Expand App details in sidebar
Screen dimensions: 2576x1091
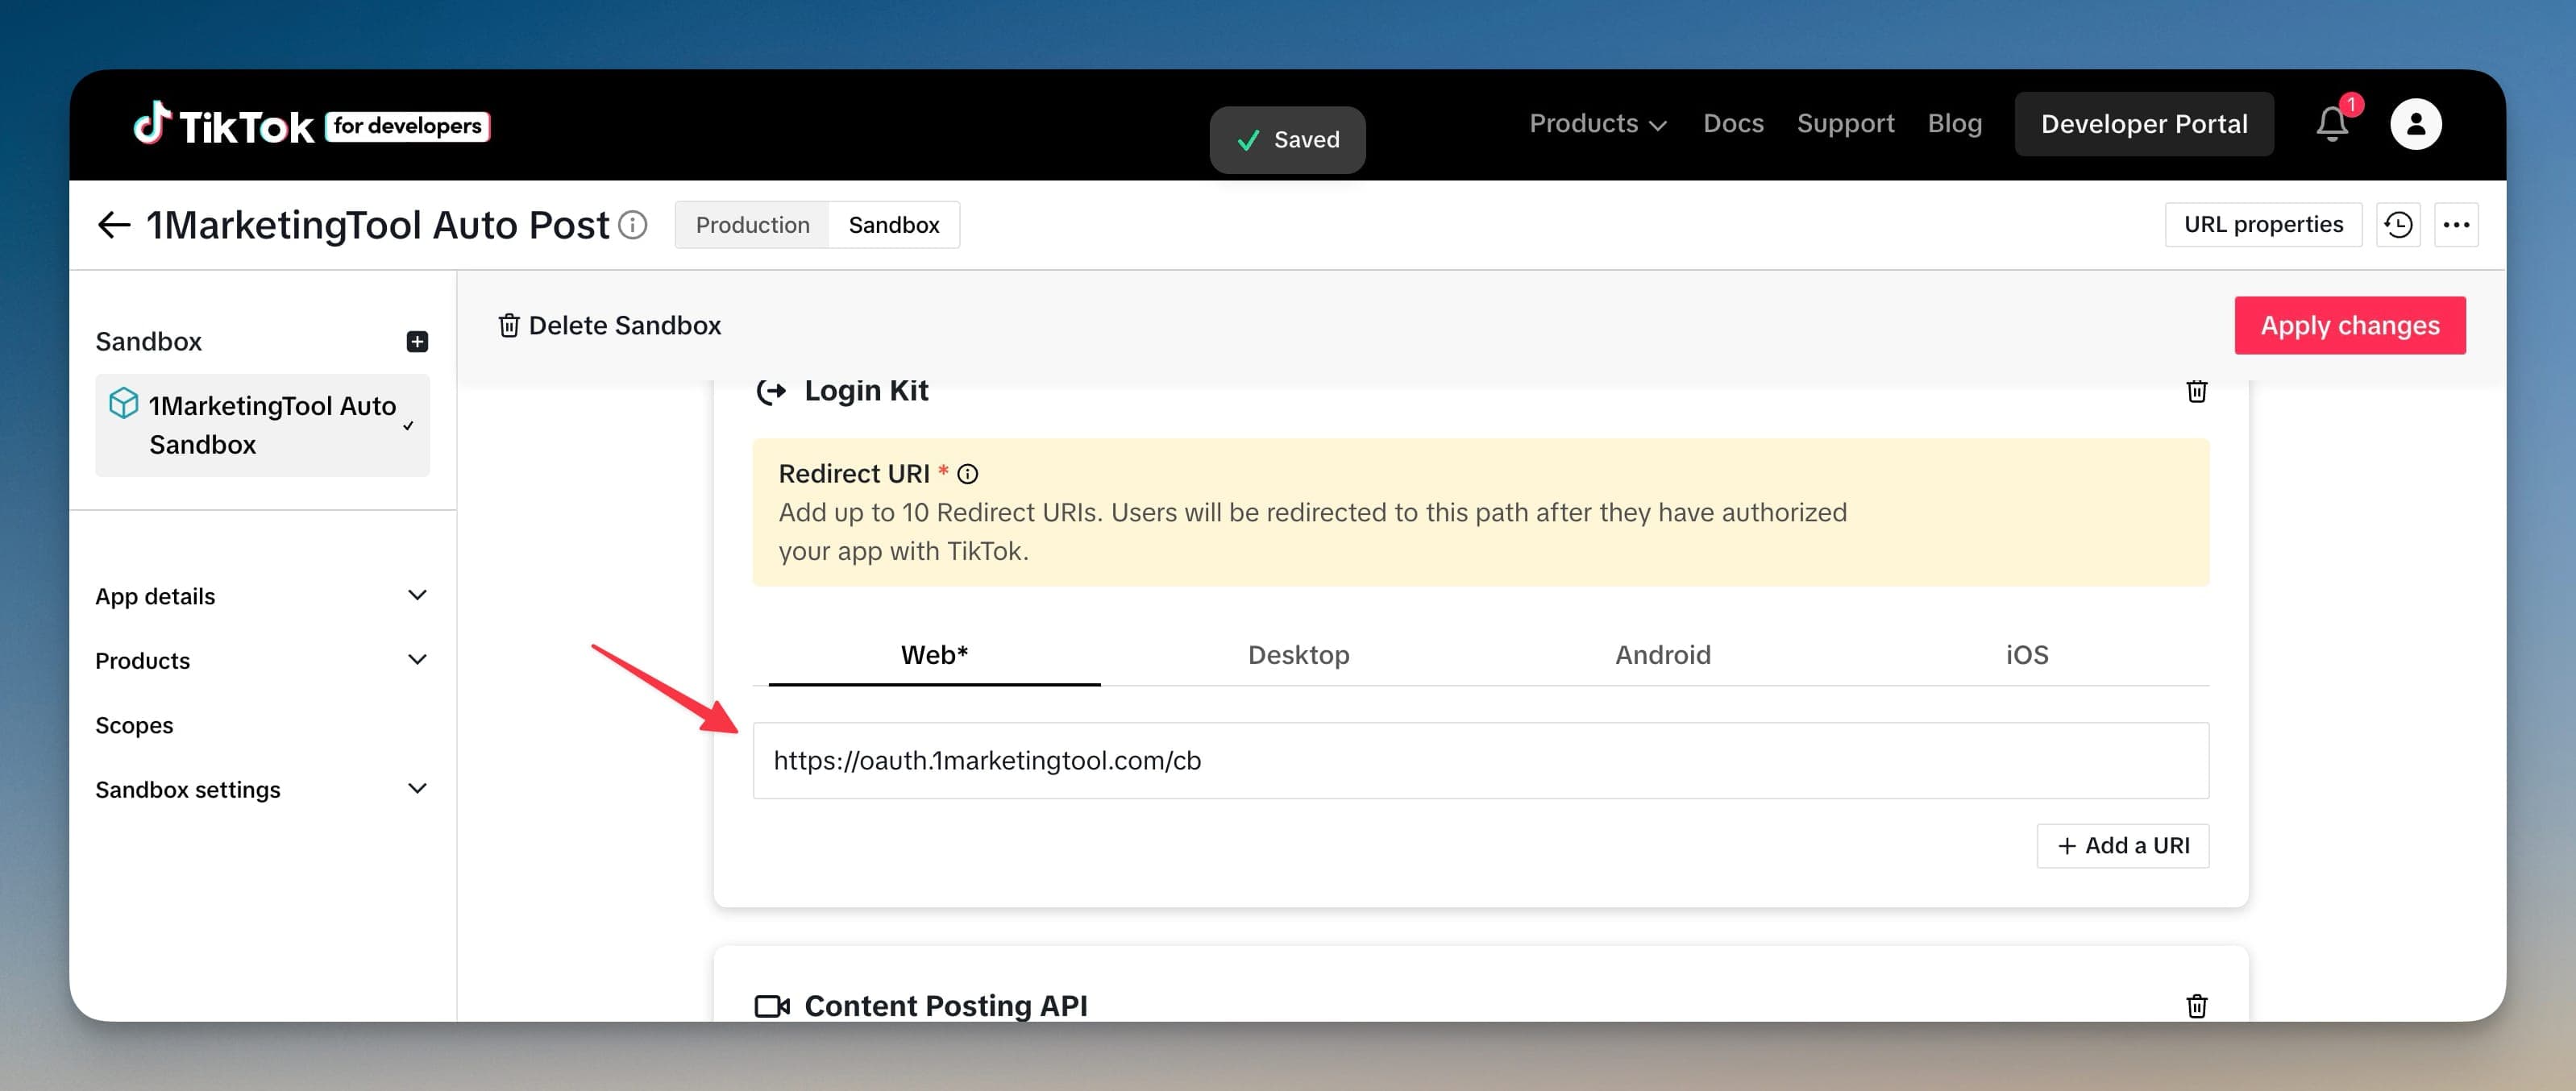pyautogui.click(x=262, y=596)
